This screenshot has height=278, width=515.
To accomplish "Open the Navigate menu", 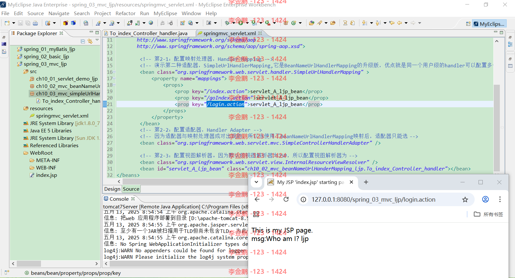I will (59, 13).
